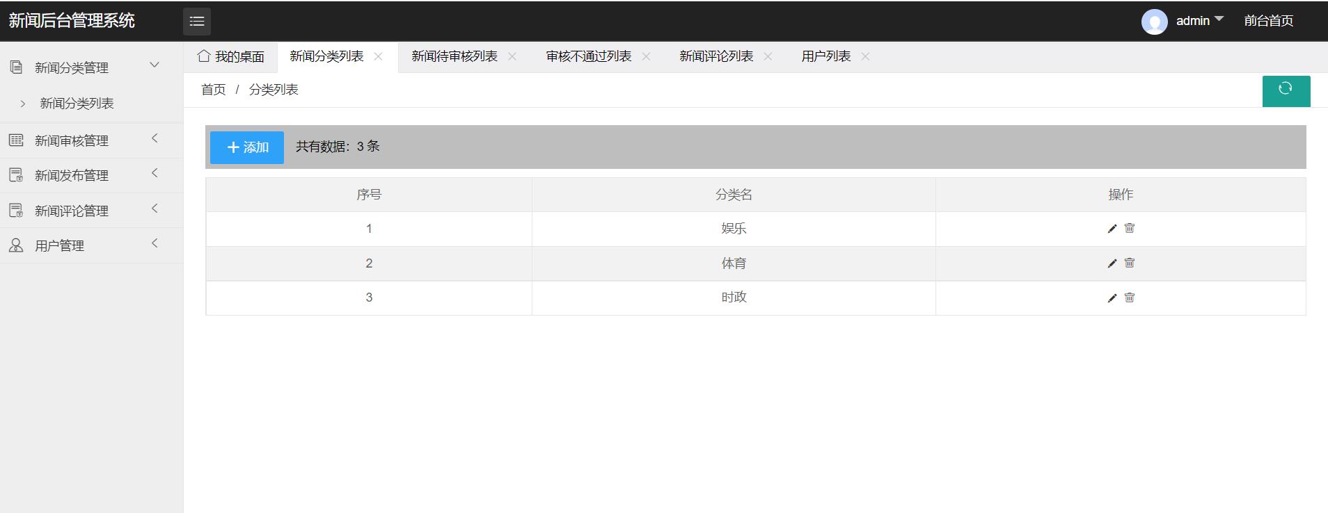
Task: Open the 新闻分类列表 submenu item
Action: 77,104
